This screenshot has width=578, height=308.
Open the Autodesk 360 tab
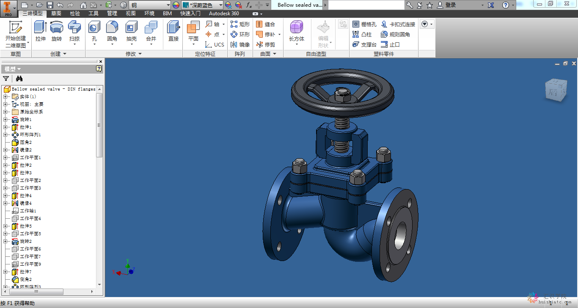pos(224,14)
